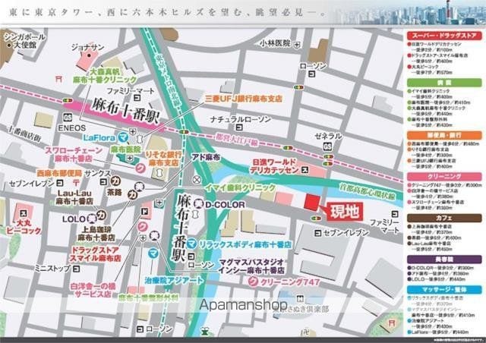Click the store icon beside セブンイレブン near 現地
Screen dimensions: 486x343
(318, 233)
